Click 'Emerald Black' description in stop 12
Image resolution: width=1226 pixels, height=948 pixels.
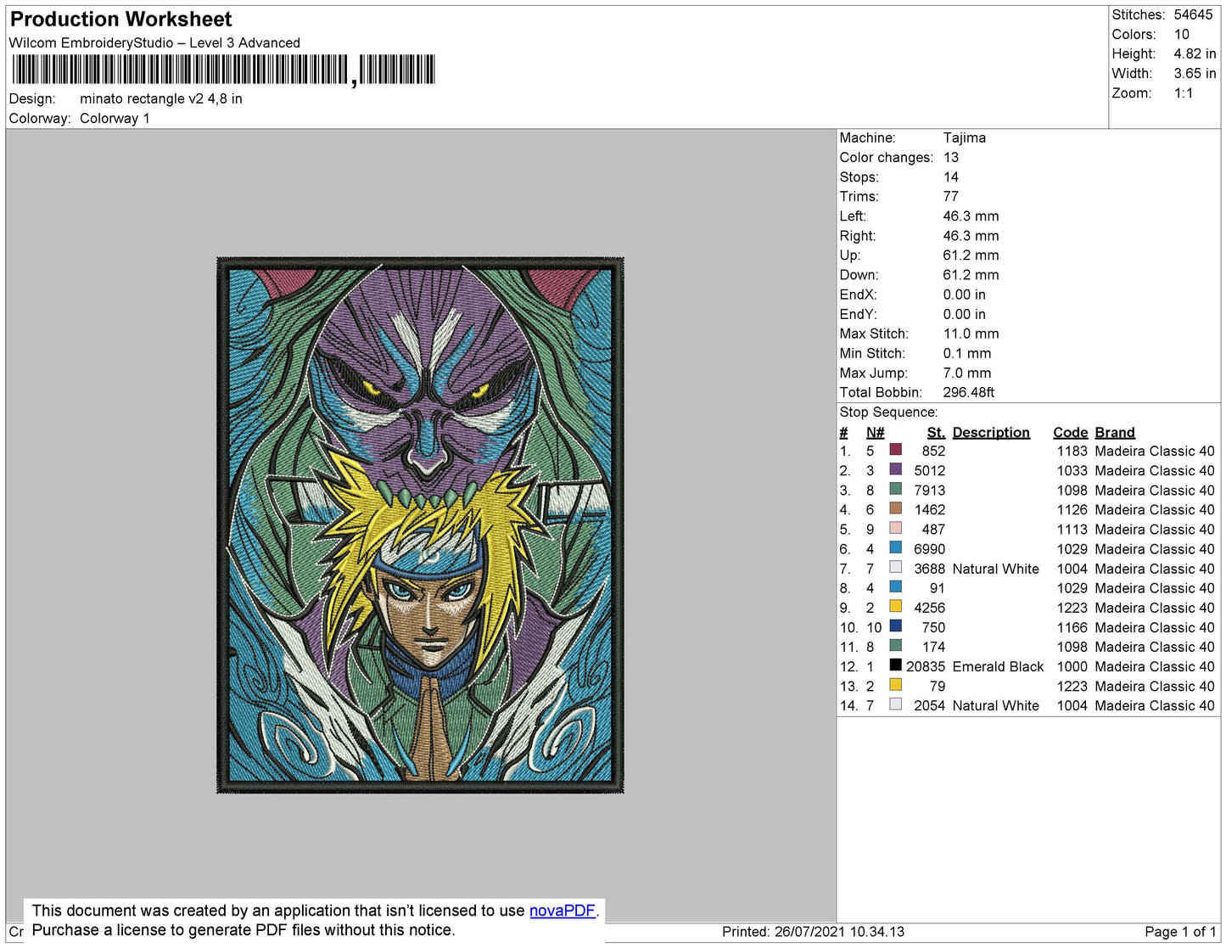pyautogui.click(x=998, y=667)
